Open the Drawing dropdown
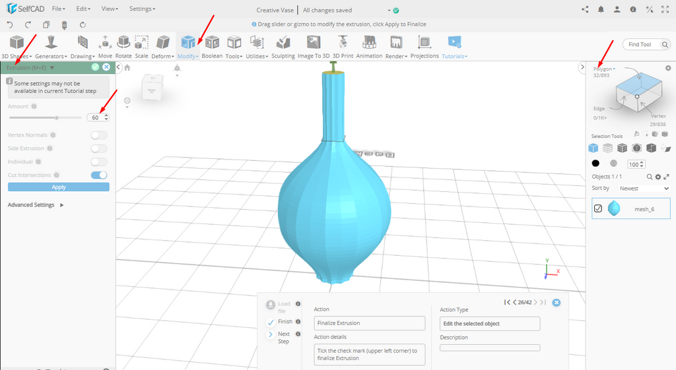The image size is (676, 370). pos(83,47)
